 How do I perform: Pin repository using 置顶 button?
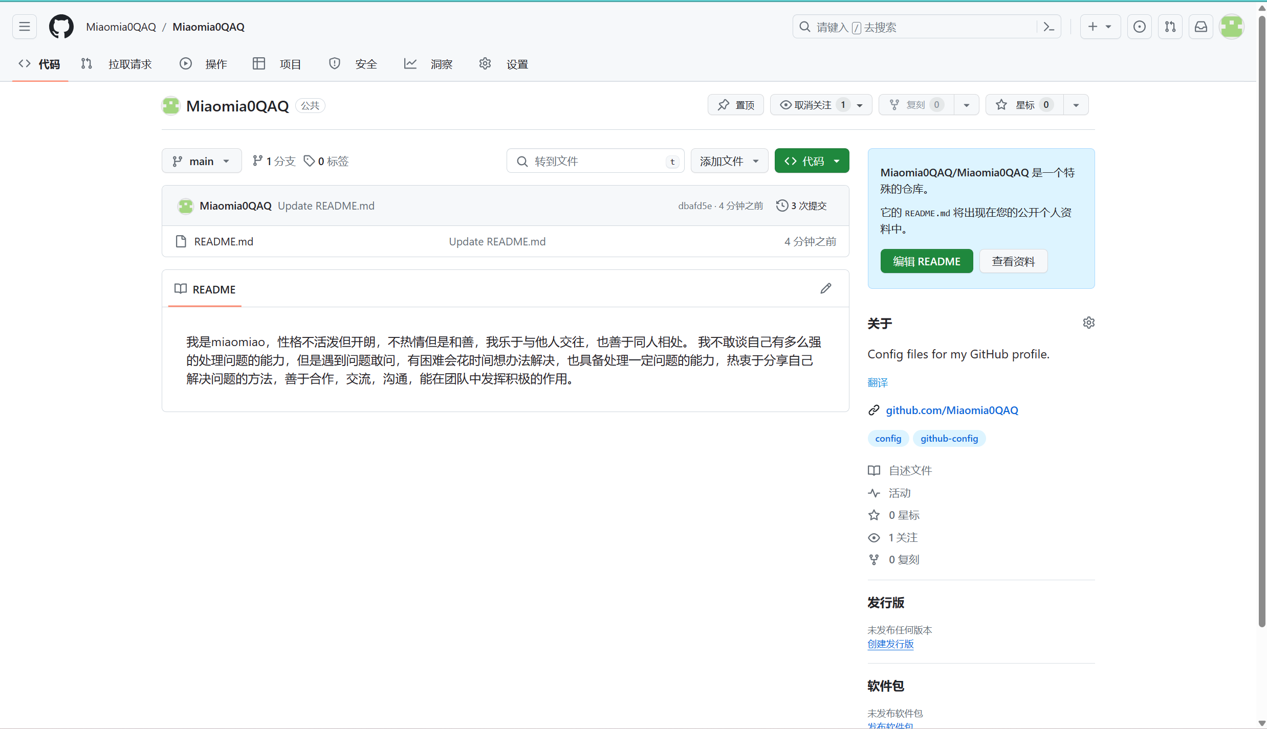[735, 105]
